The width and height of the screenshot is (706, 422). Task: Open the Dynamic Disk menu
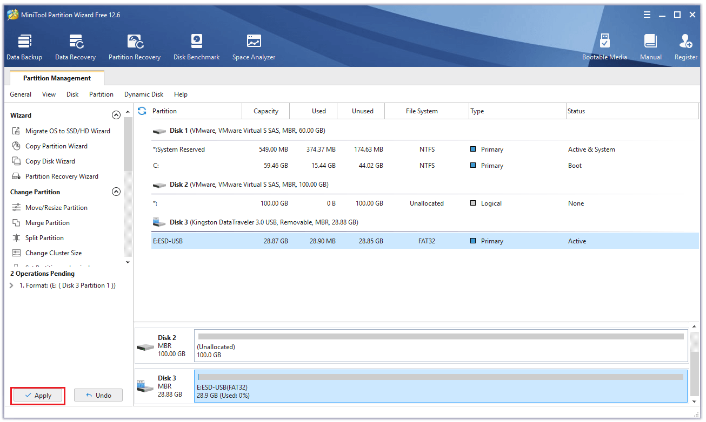(144, 94)
